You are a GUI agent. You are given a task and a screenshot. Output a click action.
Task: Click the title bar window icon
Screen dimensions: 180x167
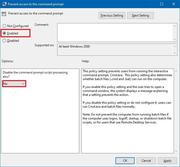[4, 4]
